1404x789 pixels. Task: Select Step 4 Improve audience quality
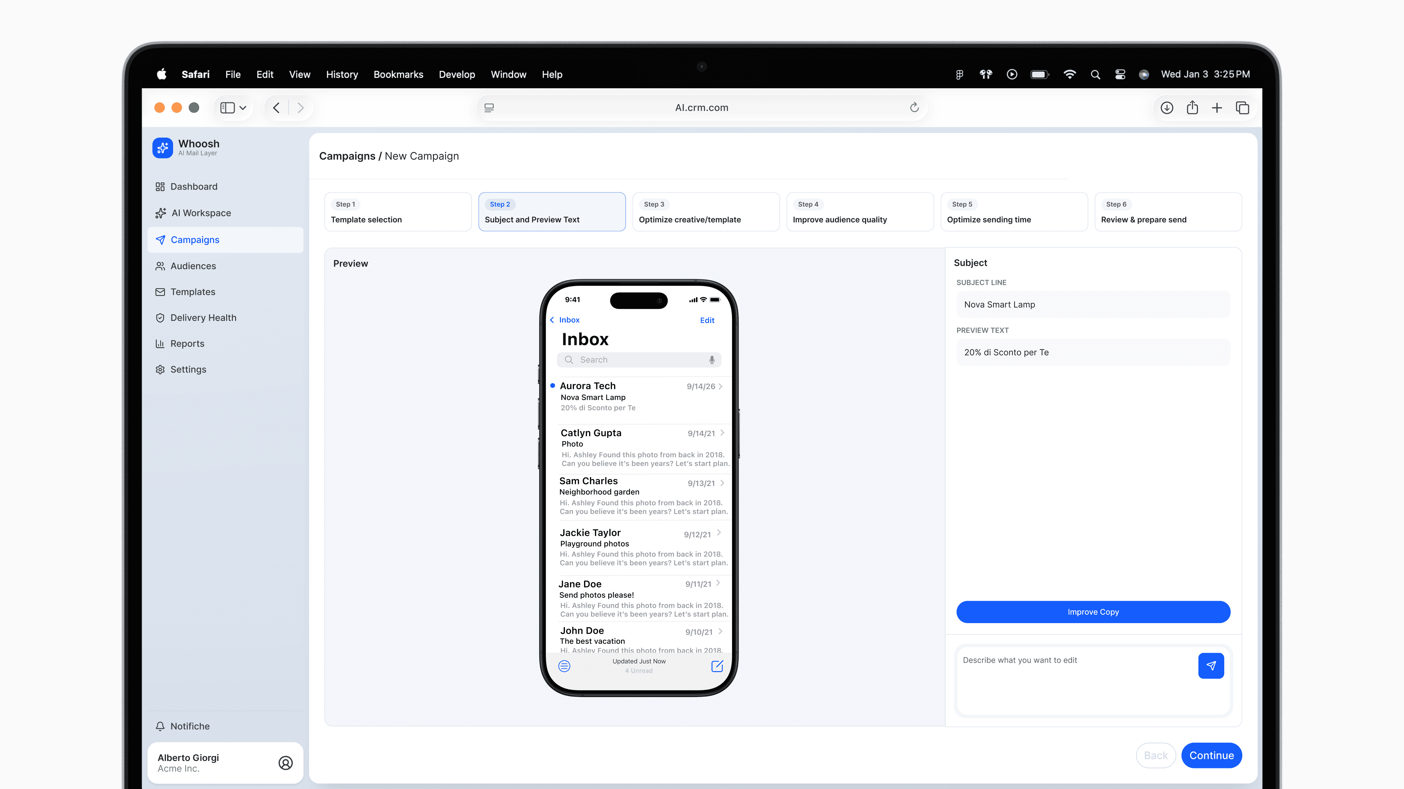coord(860,212)
